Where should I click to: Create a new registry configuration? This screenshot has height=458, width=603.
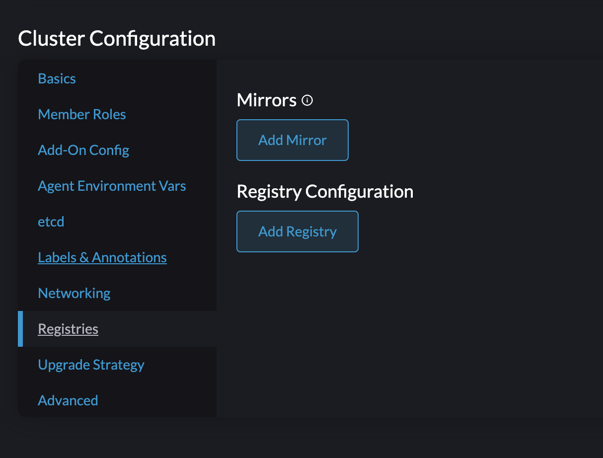[x=297, y=231]
